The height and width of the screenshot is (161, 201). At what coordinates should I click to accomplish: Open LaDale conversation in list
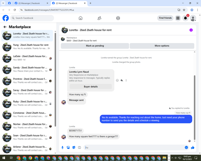(x=27, y=58)
